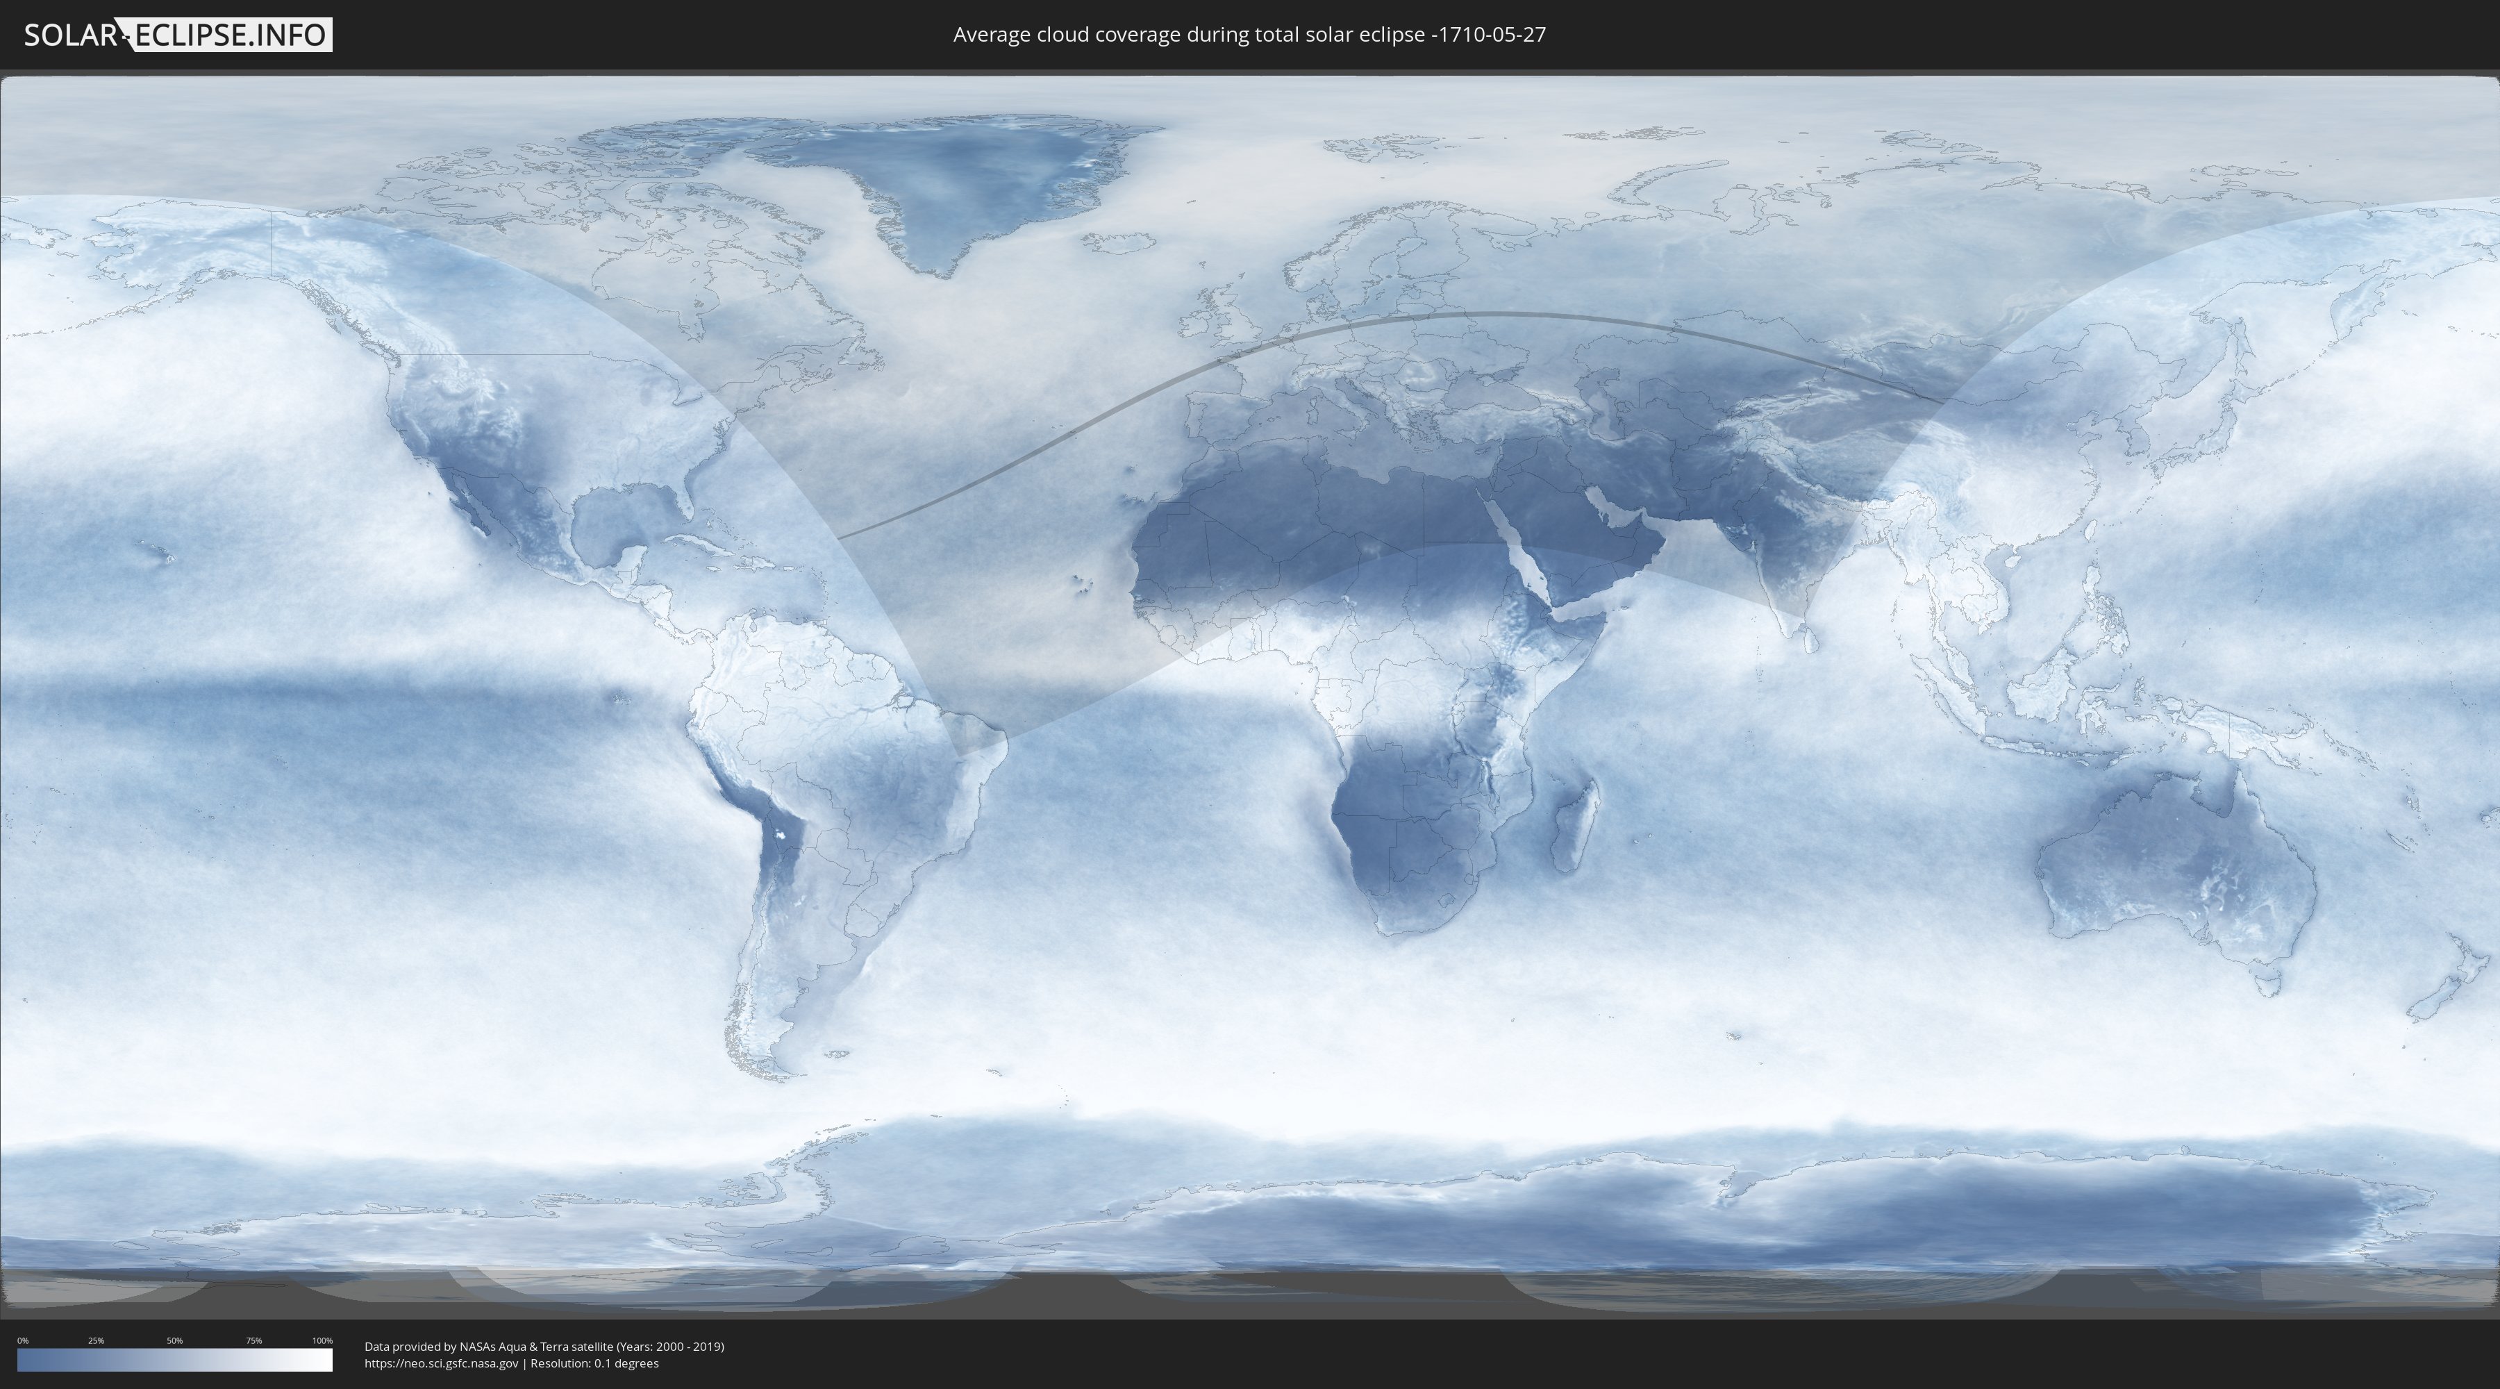Image resolution: width=2500 pixels, height=1389 pixels.
Task: Click the '100%' legend label
Action: [322, 1340]
